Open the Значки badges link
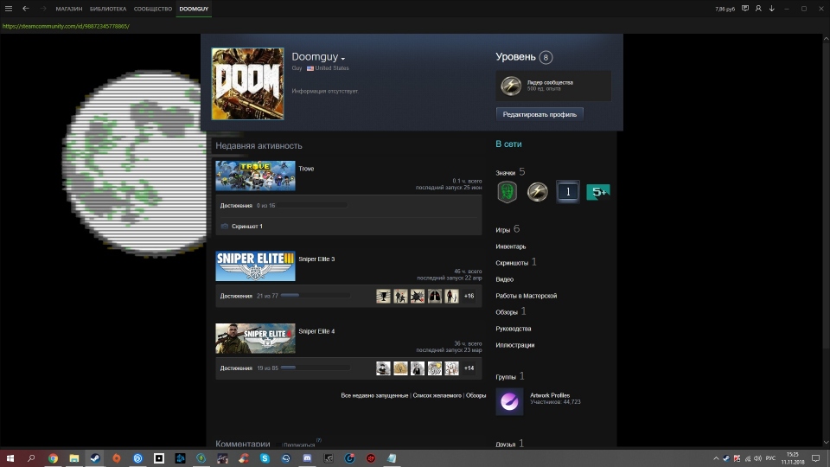 [506, 173]
